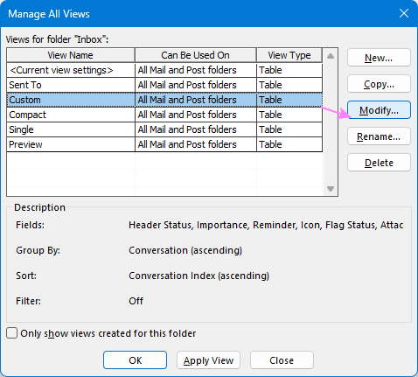418x377 pixels.
Task: Click the Can Be Used On column header
Action: (x=196, y=55)
